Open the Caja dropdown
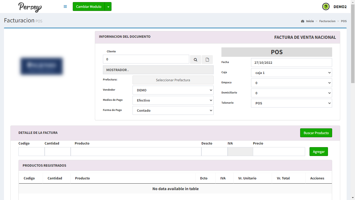This screenshot has height=200, width=355. 291,73
